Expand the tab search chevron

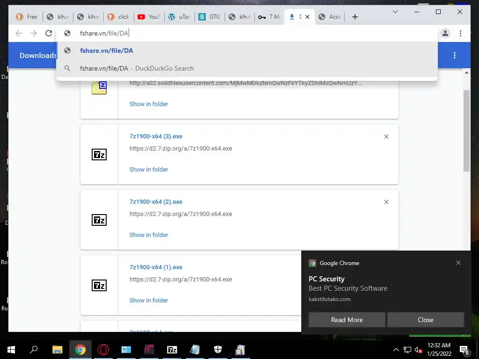pos(395,12)
